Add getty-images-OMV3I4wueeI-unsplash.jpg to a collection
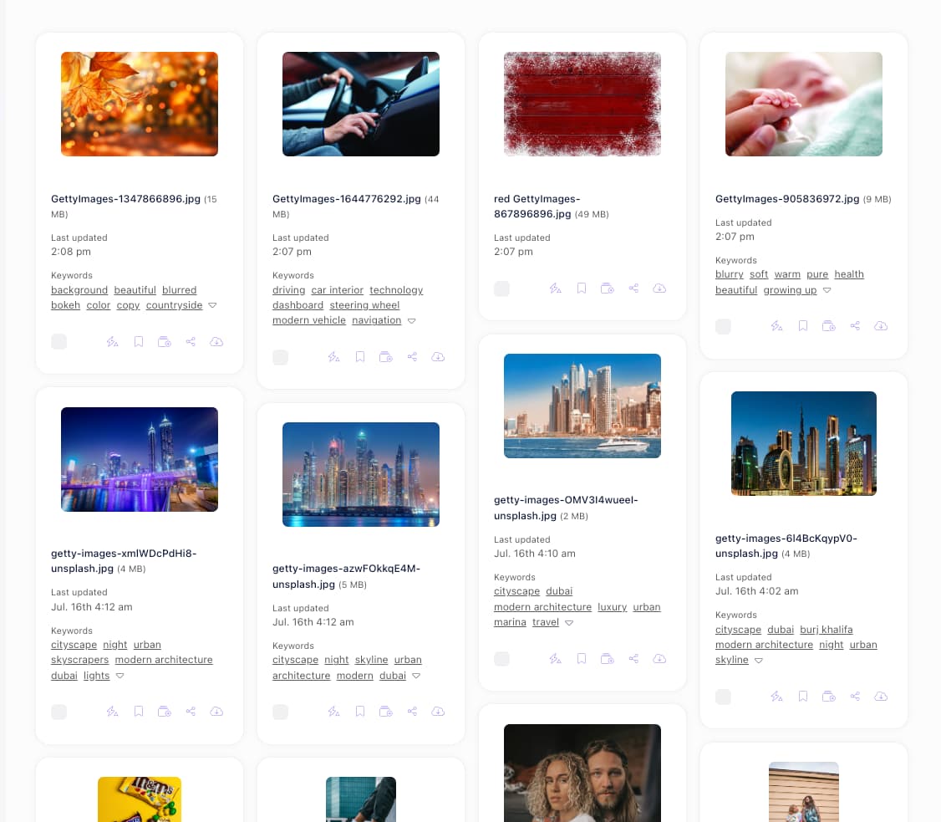This screenshot has height=822, width=941. [608, 659]
